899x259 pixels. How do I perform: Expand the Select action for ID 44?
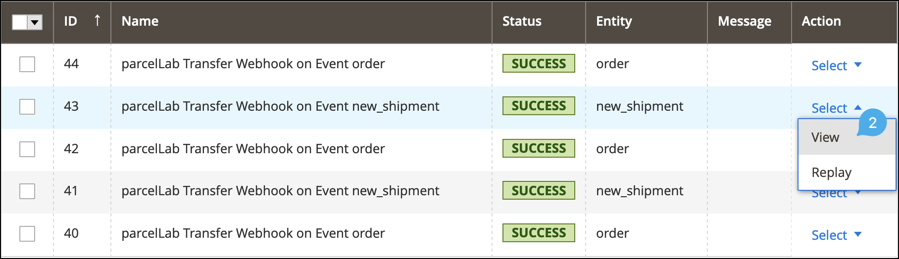[836, 65]
